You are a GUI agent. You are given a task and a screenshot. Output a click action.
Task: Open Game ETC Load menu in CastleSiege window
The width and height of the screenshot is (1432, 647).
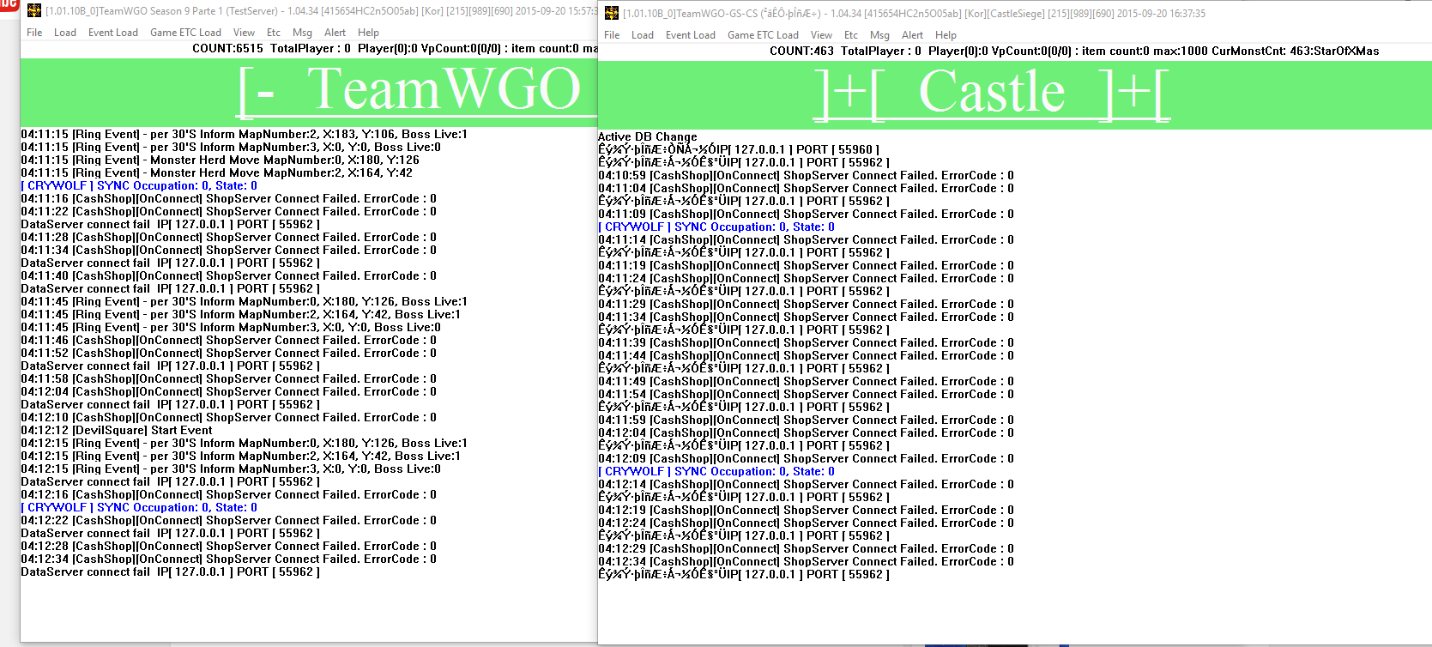pos(763,35)
